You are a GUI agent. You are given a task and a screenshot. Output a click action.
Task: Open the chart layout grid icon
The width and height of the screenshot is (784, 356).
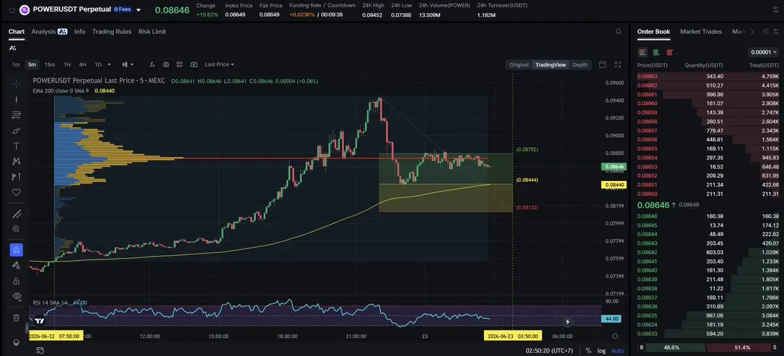tap(180, 65)
